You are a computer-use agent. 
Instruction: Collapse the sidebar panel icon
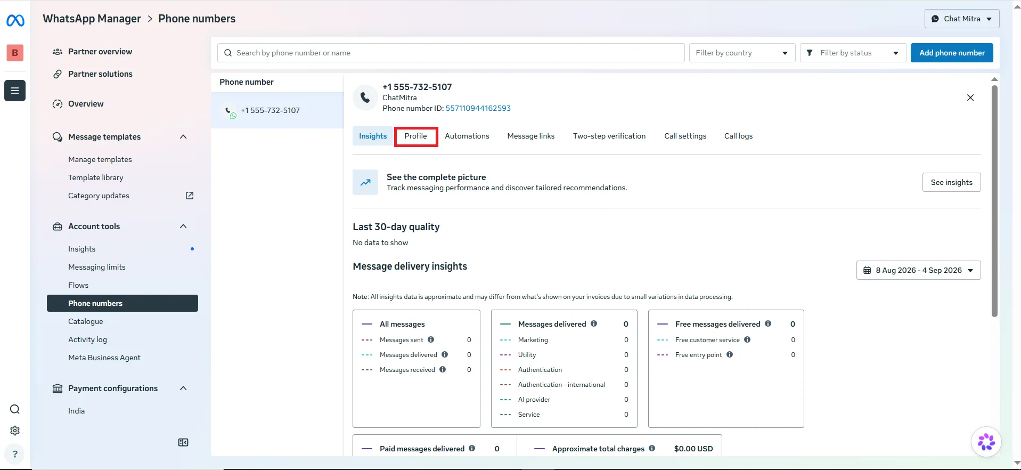tap(183, 442)
